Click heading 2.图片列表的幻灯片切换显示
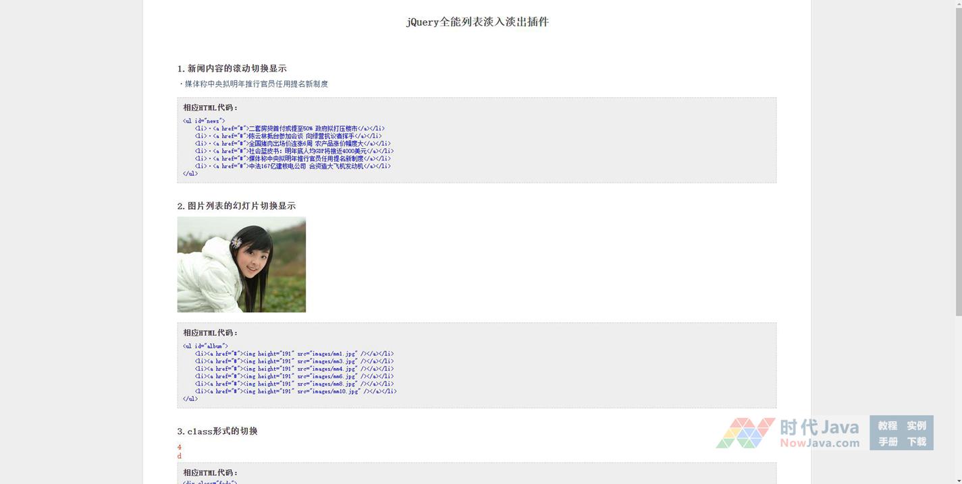 click(236, 206)
